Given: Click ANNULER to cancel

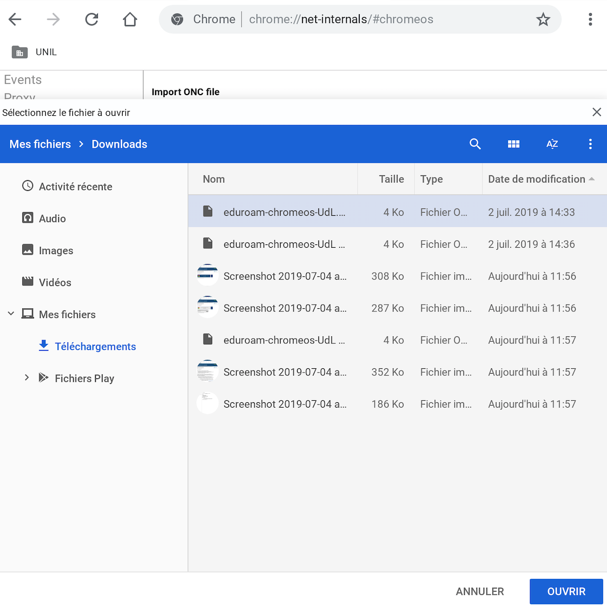Looking at the screenshot, I should 479,592.
